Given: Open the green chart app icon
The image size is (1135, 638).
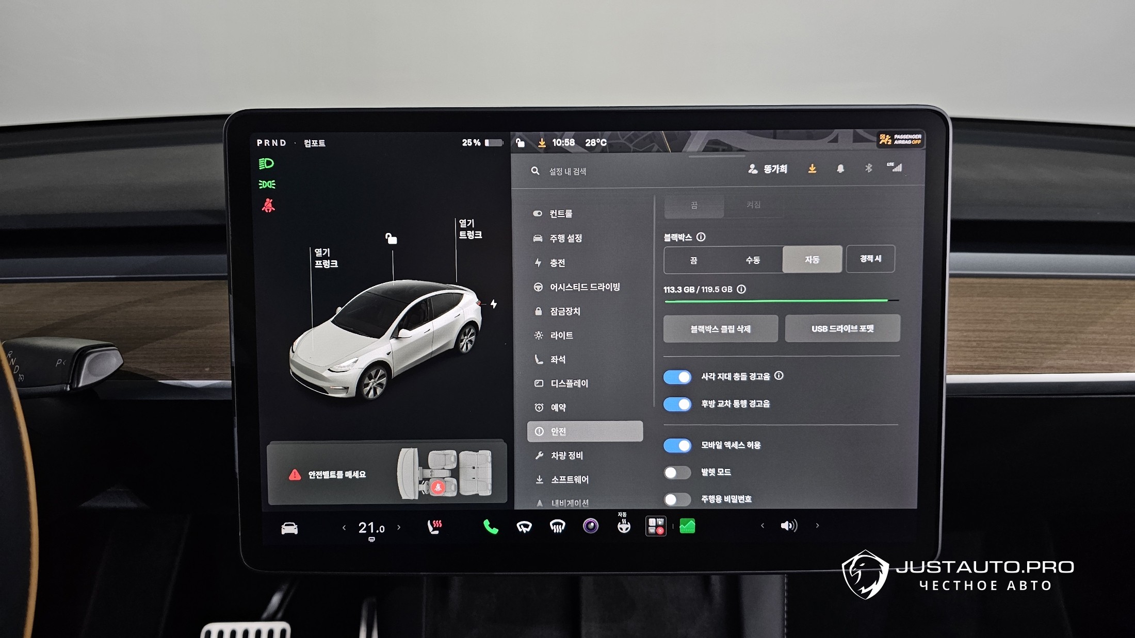Looking at the screenshot, I should (687, 526).
